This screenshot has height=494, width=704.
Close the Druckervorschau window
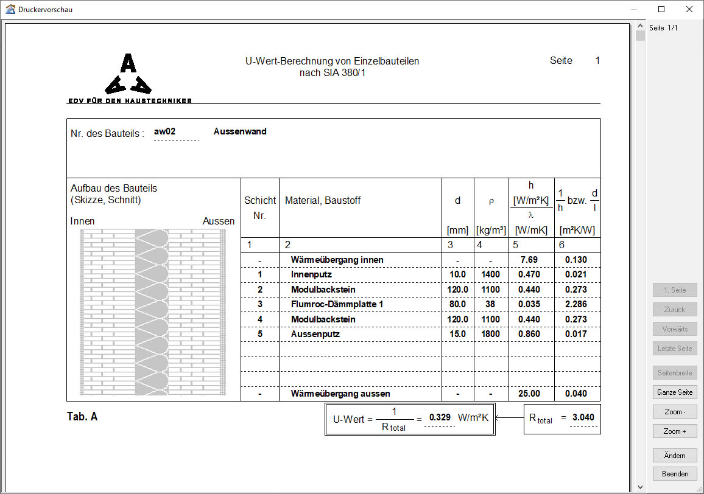pos(689,9)
